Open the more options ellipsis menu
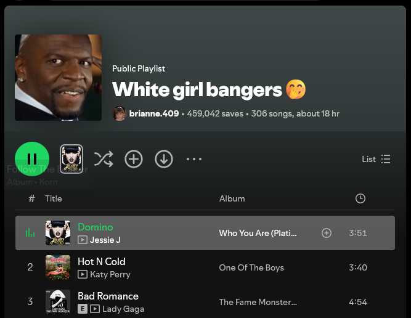 (194, 159)
